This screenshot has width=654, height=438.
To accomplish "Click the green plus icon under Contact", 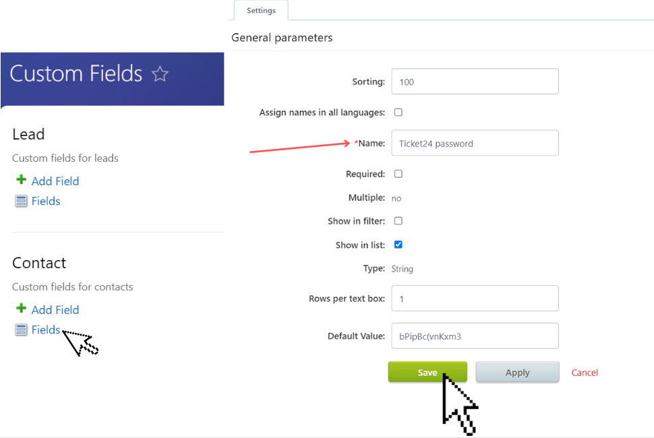I will tap(21, 309).
